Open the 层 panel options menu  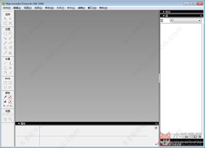(x=201, y=16)
